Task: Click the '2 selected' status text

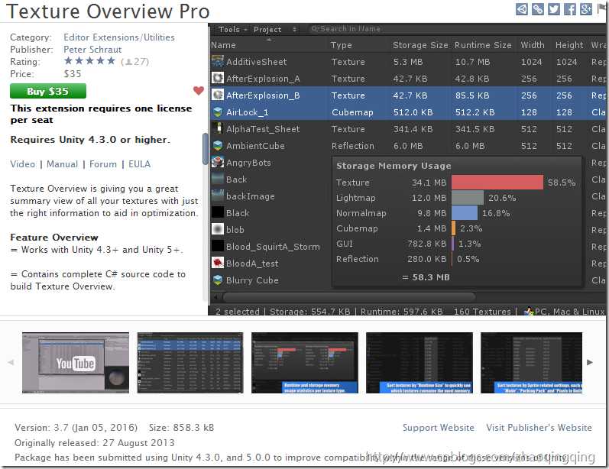Action: [x=238, y=312]
